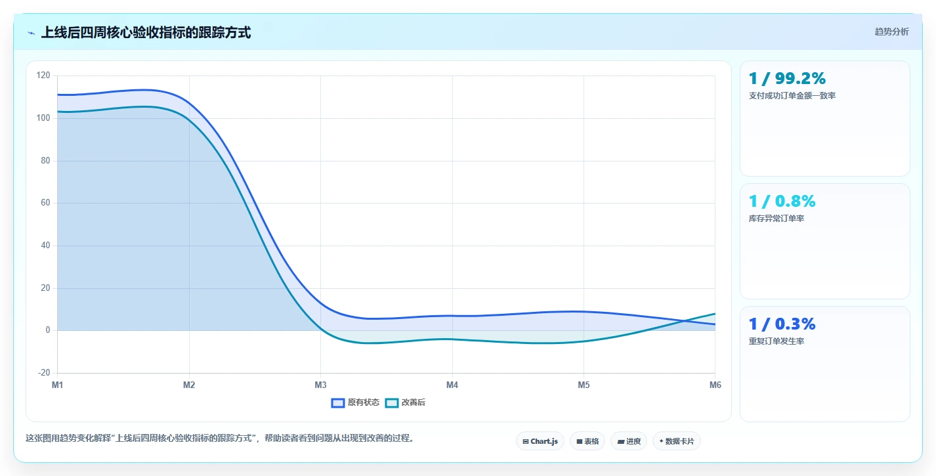Click the 120 y-axis value
The width and height of the screenshot is (936, 476).
coord(43,76)
